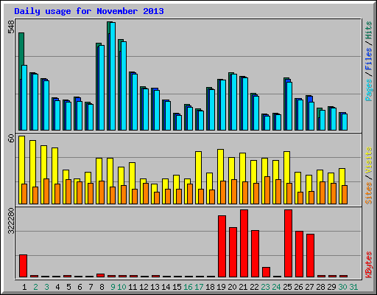Click the blue Files legend label

click(x=369, y=58)
